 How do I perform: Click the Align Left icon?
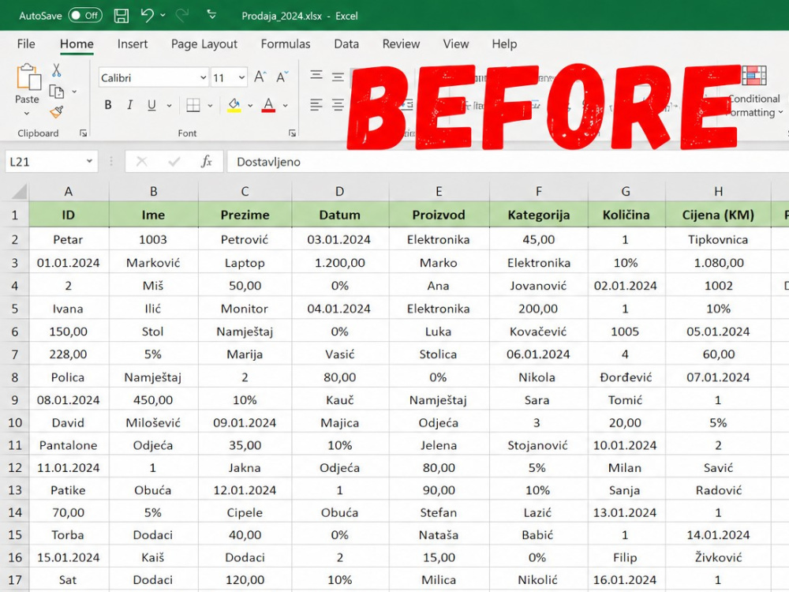coord(316,105)
